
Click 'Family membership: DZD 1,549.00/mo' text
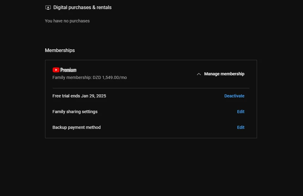tap(90, 77)
